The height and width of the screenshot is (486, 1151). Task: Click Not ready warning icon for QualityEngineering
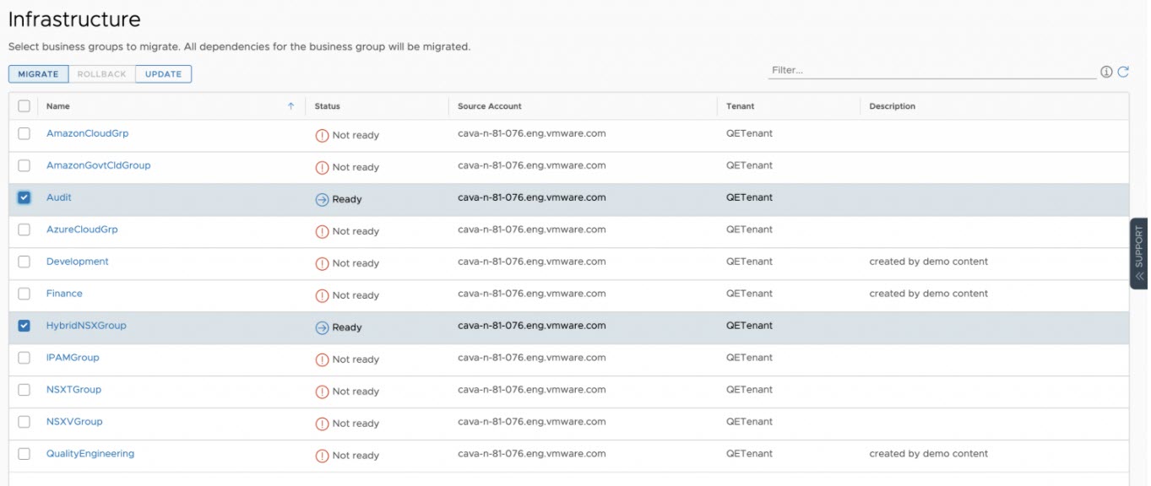pyautogui.click(x=322, y=456)
